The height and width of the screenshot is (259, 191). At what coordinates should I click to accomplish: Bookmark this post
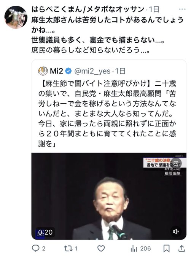click(x=166, y=248)
